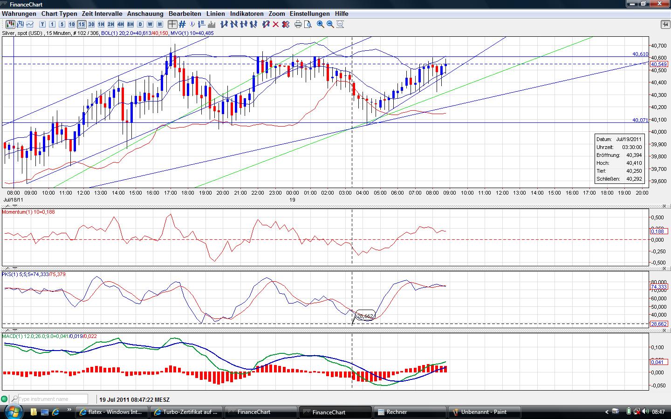Image resolution: width=671 pixels, height=419 pixels.
Task: Open the Zeit Intervalle menu
Action: pyautogui.click(x=102, y=14)
